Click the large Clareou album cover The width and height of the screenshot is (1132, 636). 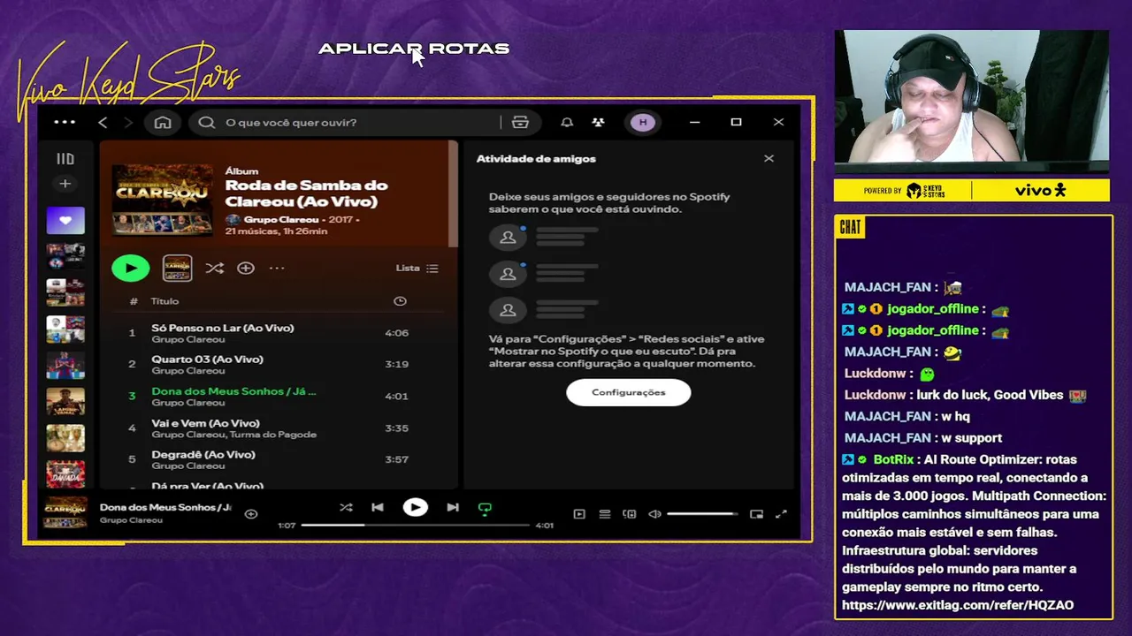162,200
